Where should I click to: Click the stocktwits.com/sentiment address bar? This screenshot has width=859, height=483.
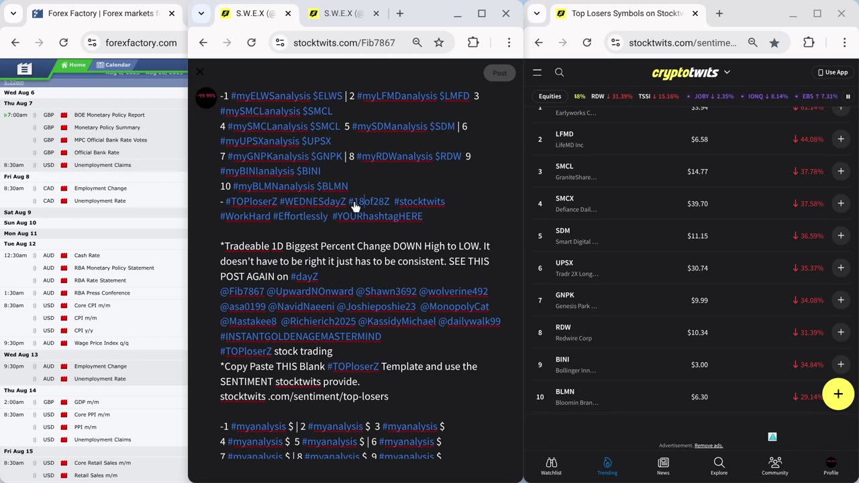click(683, 42)
